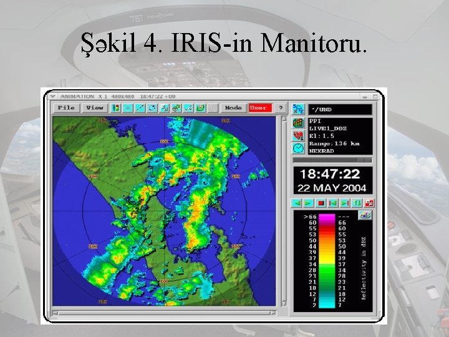
Task: Click the vertical scrollbar of radar map
Action: click(284, 211)
